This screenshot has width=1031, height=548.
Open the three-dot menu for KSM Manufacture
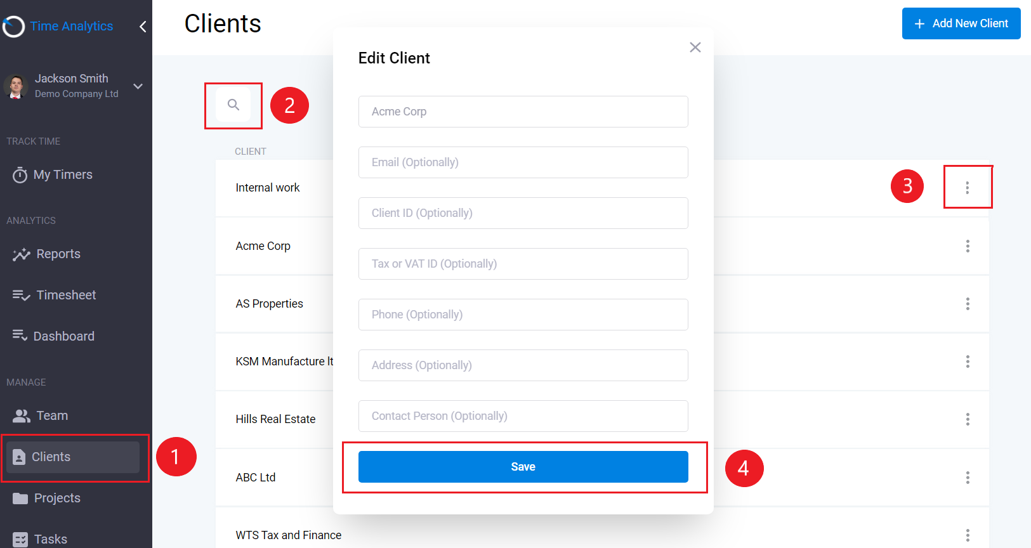point(968,362)
